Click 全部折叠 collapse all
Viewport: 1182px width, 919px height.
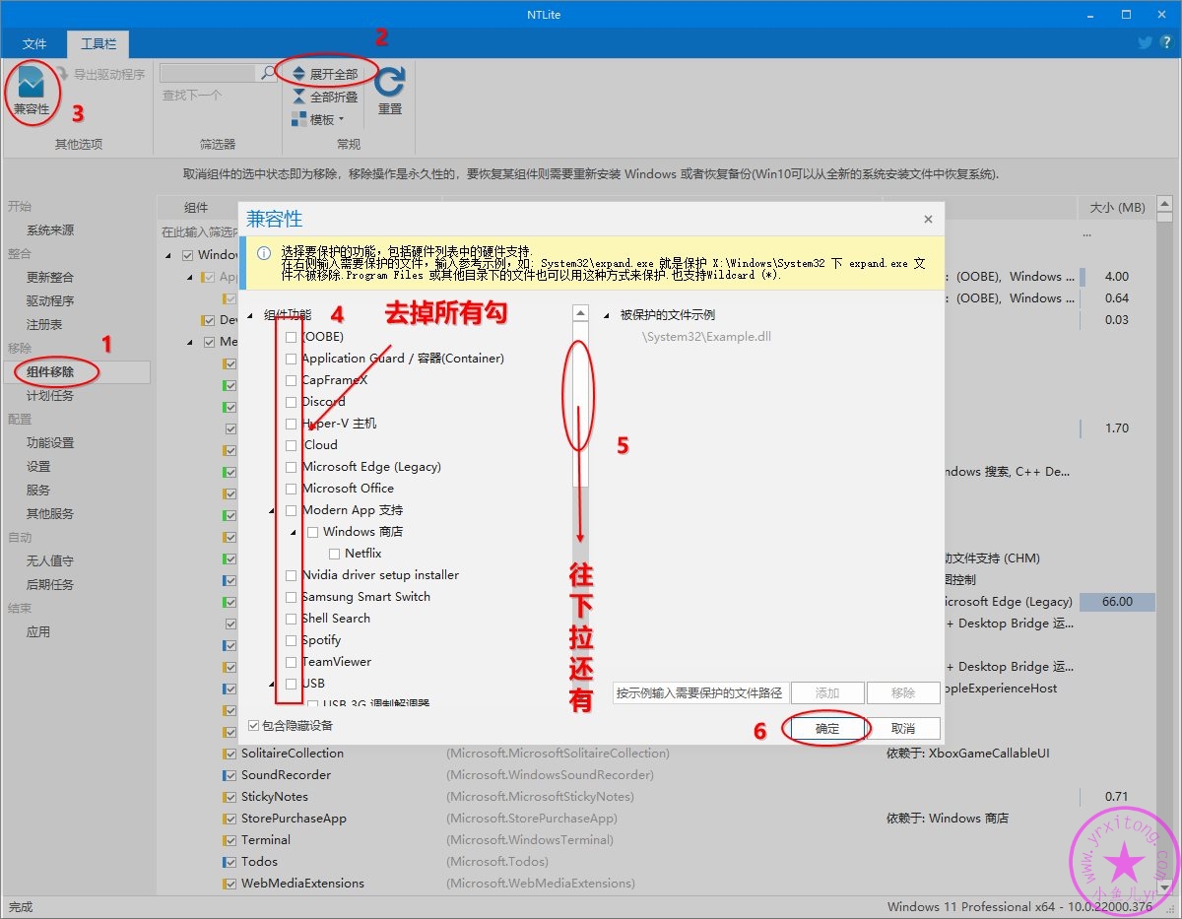(x=325, y=97)
